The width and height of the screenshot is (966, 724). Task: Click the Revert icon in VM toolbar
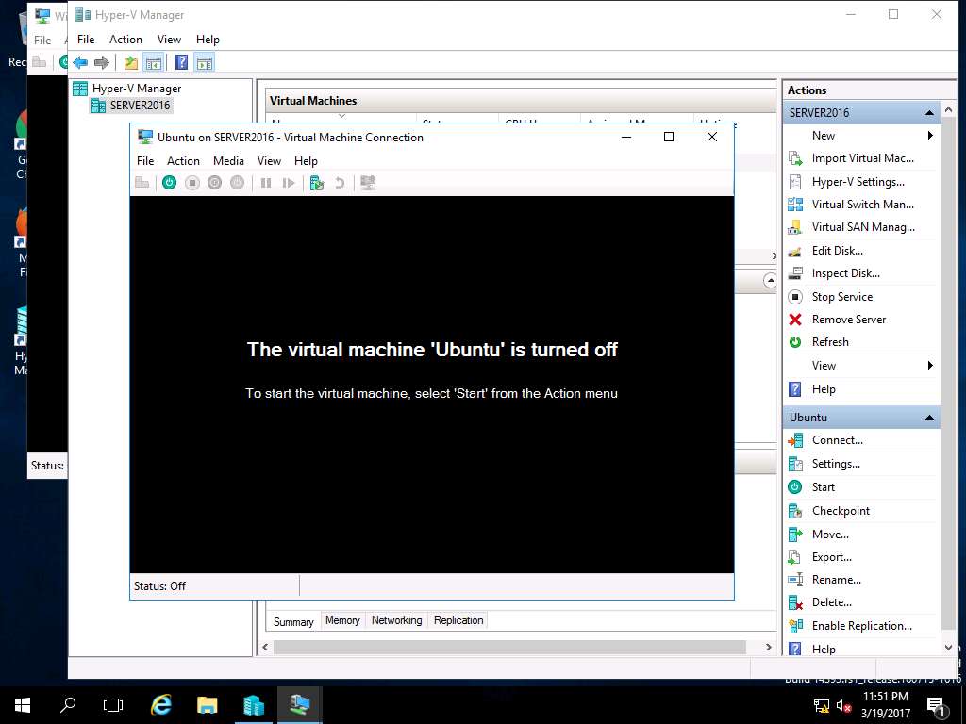click(x=340, y=183)
